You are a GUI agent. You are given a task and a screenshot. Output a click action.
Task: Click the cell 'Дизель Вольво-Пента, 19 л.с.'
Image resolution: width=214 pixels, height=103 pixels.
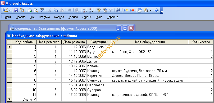click(x=150, y=75)
